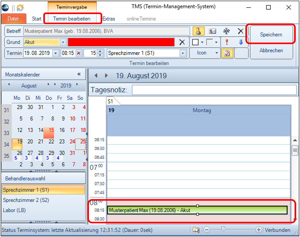Click the calendar scrollbar thumb
300x237 pixels.
(295, 150)
